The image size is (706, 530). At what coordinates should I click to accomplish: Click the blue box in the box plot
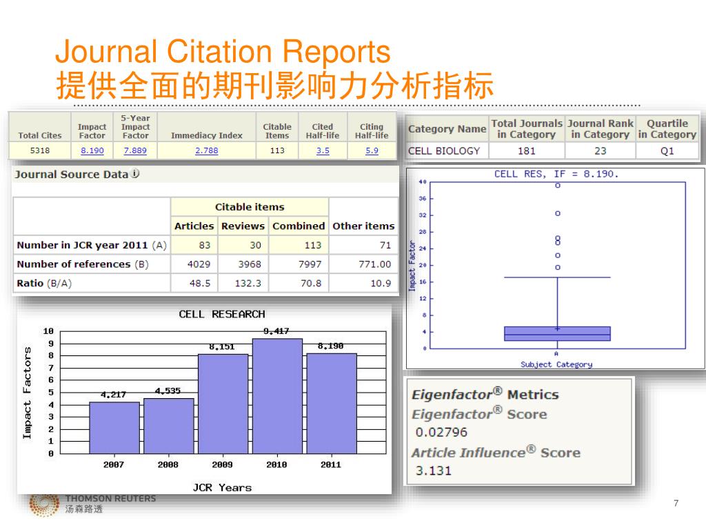click(557, 333)
